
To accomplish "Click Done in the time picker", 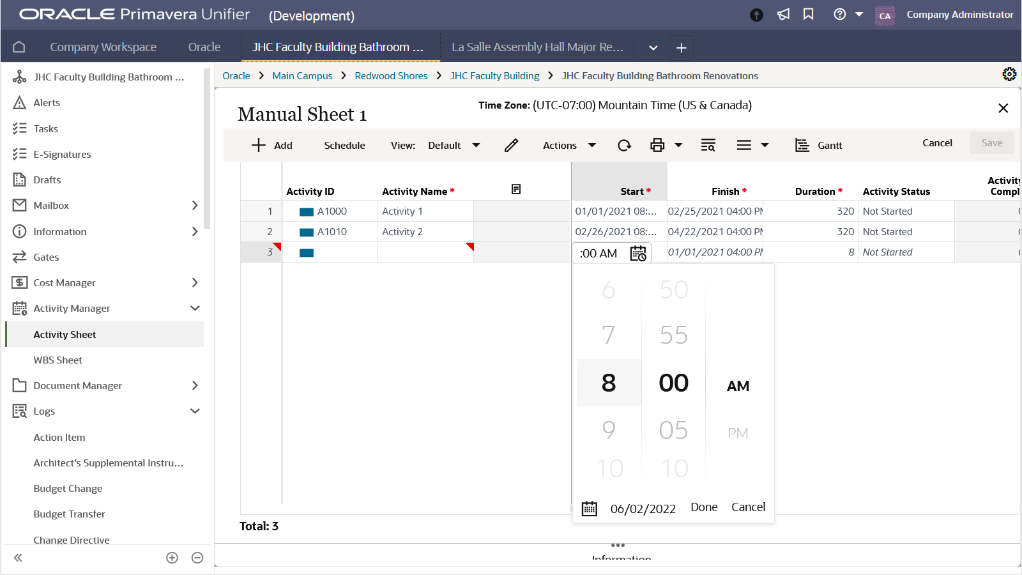I will (704, 507).
